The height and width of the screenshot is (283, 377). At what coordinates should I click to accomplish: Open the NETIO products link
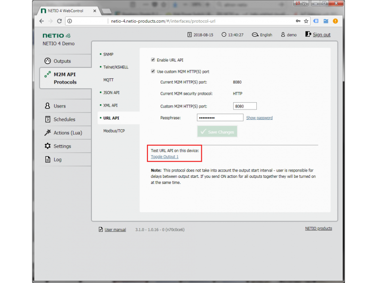tap(319, 229)
